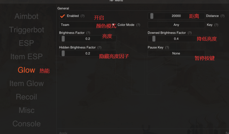This screenshot has height=134, width=229.
Task: Click the Downed Brightness Factor help icon
Action: (x=189, y=33)
